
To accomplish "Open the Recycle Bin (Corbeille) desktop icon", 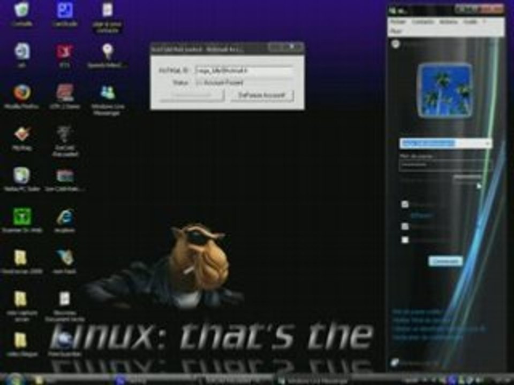I will tap(21, 13).
